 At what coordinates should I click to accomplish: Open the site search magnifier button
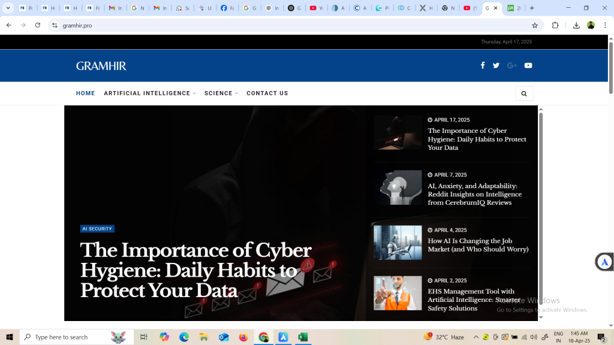click(x=524, y=93)
